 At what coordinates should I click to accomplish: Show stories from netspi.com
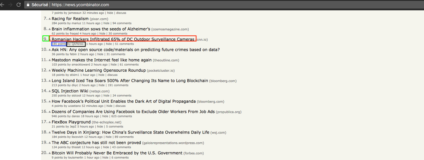click(x=100, y=91)
